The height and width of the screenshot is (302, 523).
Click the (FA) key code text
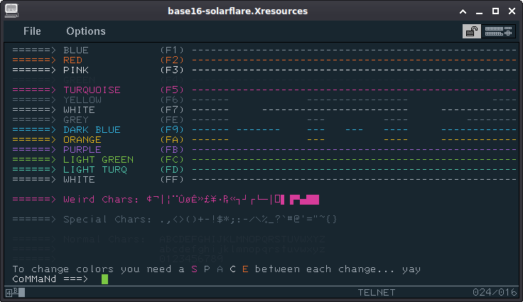[172, 139]
